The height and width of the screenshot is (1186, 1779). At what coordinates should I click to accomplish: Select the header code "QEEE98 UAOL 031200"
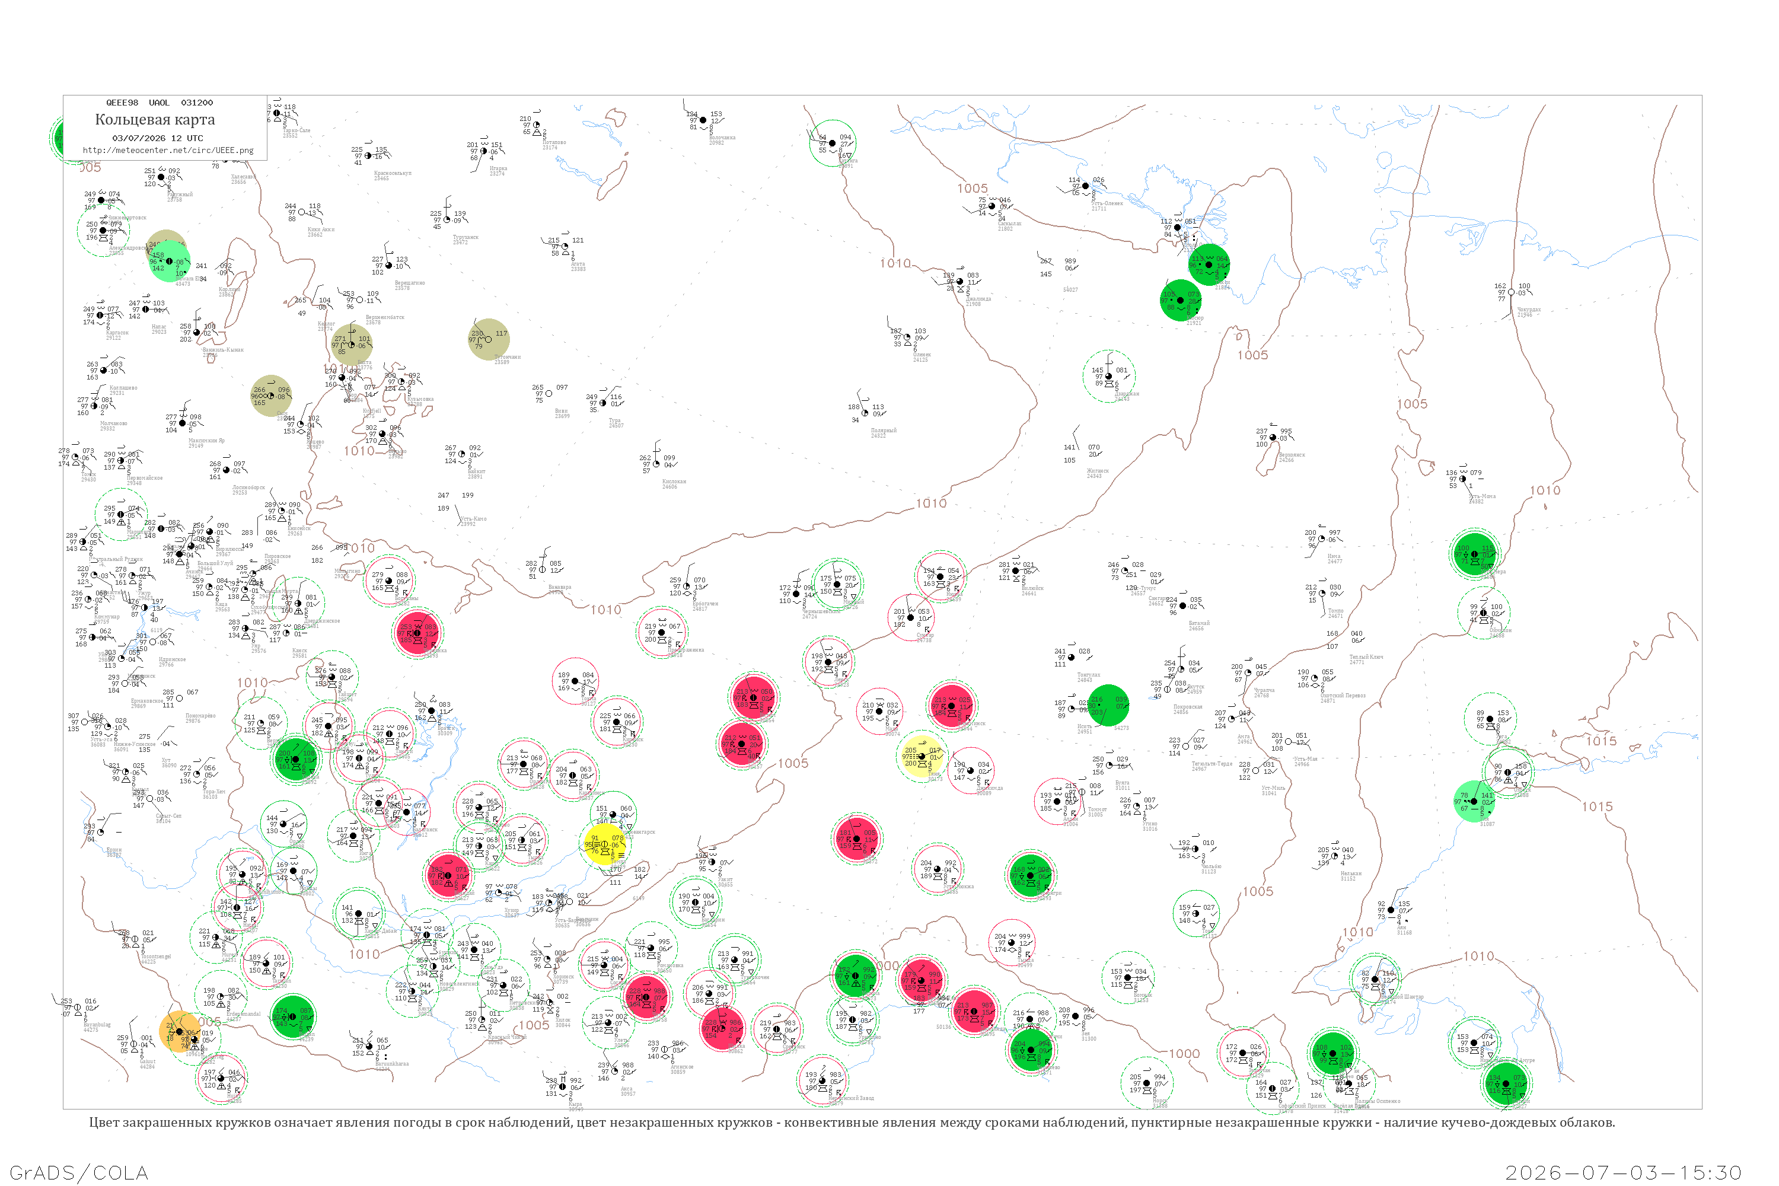[160, 103]
